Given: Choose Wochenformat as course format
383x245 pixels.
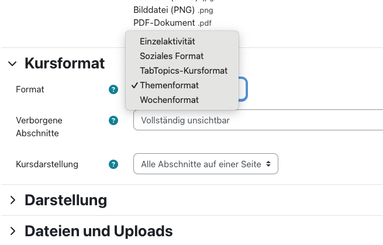Looking at the screenshot, I should [x=169, y=100].
